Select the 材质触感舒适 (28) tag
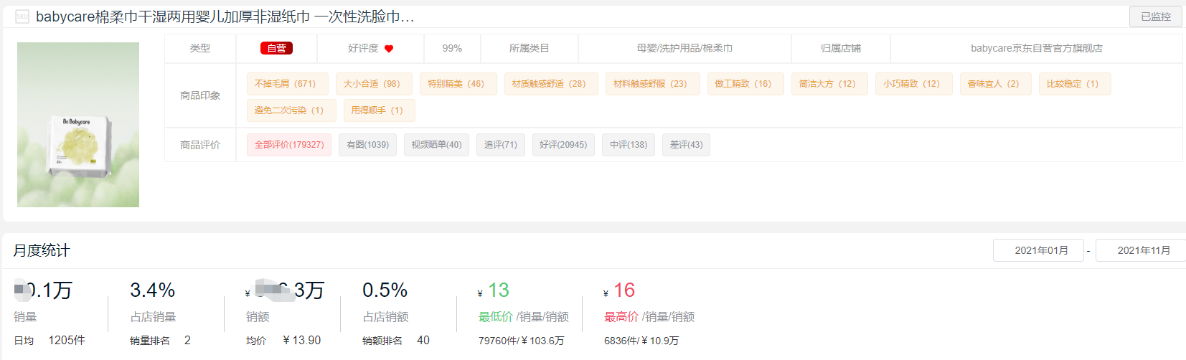The width and height of the screenshot is (1186, 360). point(551,84)
